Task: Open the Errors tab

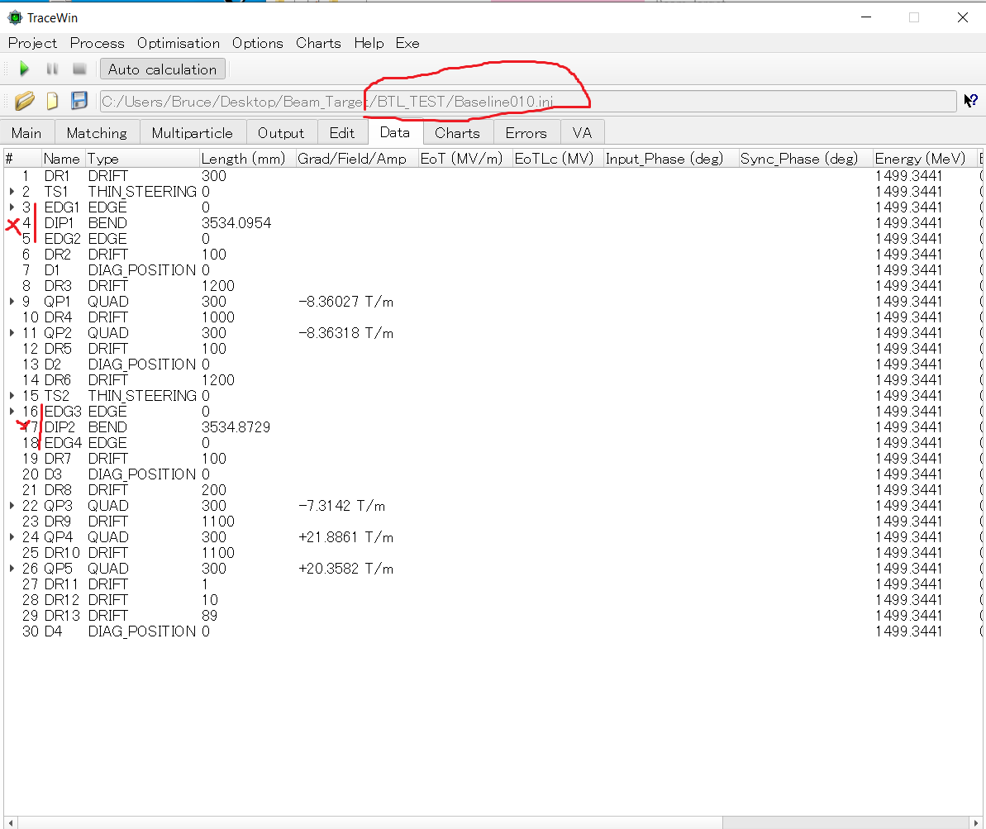Action: (x=526, y=133)
